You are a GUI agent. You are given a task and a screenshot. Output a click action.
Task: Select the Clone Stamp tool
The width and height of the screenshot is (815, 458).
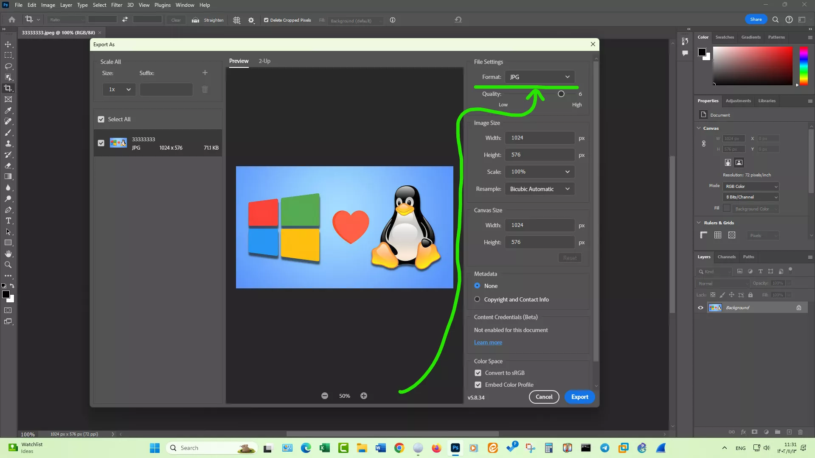[8, 143]
